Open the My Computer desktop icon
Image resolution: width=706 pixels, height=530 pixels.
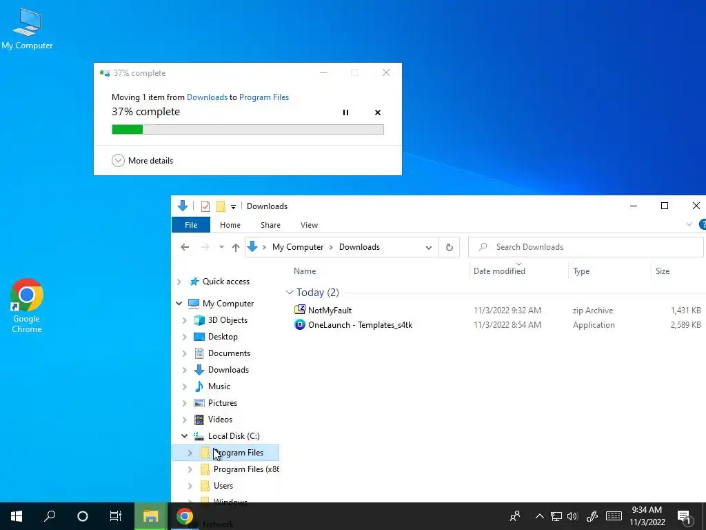[27, 28]
